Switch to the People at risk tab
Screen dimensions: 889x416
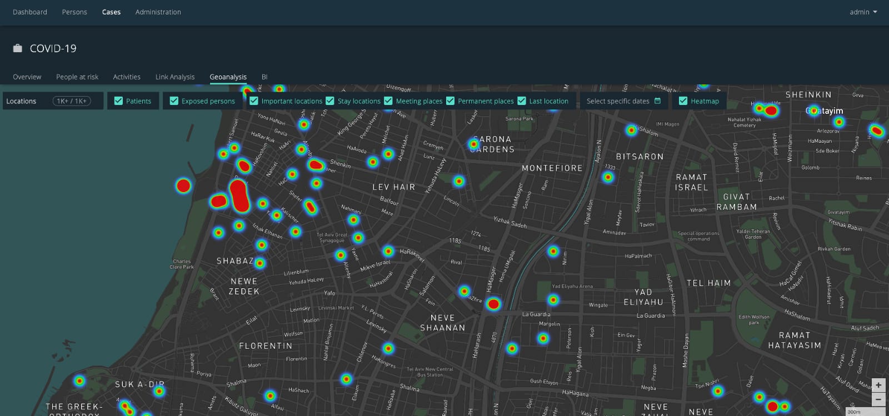pyautogui.click(x=77, y=77)
